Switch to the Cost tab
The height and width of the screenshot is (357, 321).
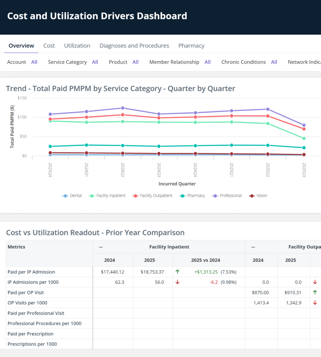(x=49, y=46)
